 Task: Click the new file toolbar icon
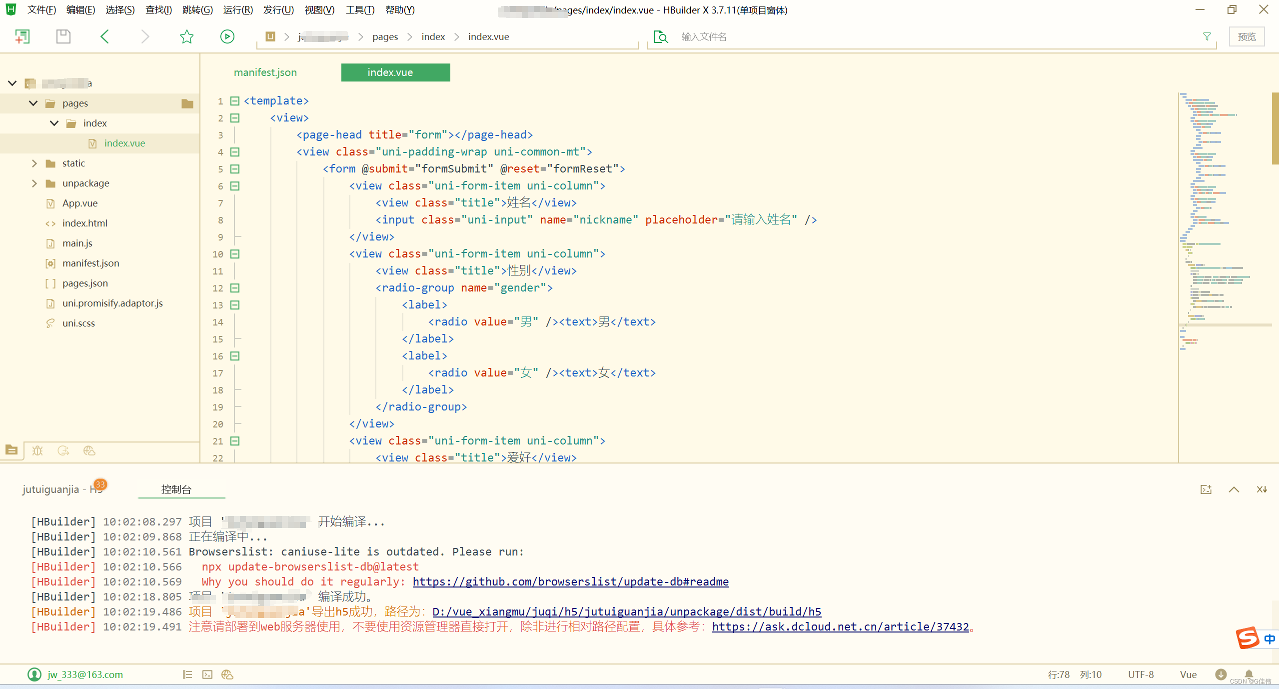22,36
